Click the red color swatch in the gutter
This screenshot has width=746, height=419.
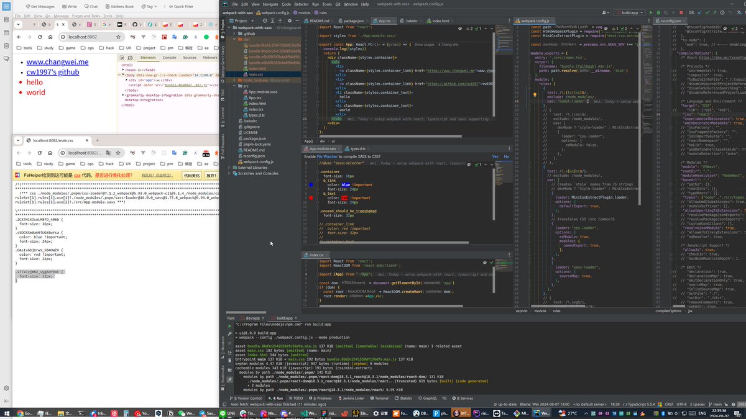pyautogui.click(x=310, y=197)
